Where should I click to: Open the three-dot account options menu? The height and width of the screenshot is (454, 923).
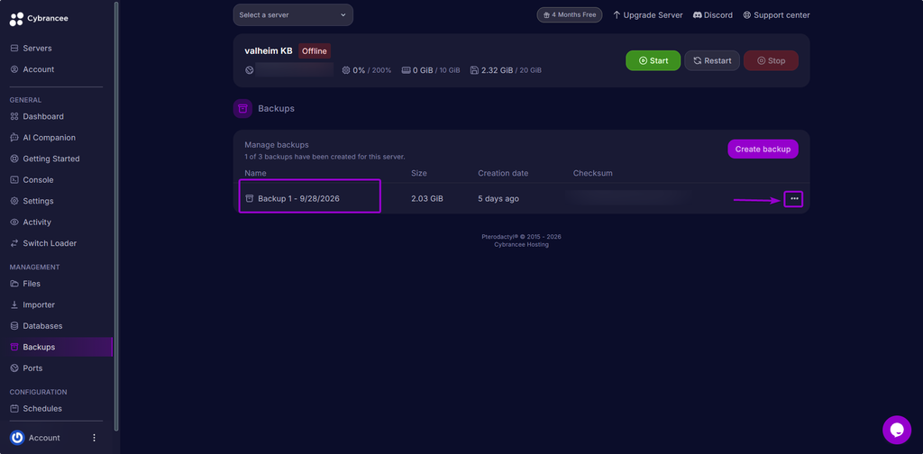click(94, 438)
